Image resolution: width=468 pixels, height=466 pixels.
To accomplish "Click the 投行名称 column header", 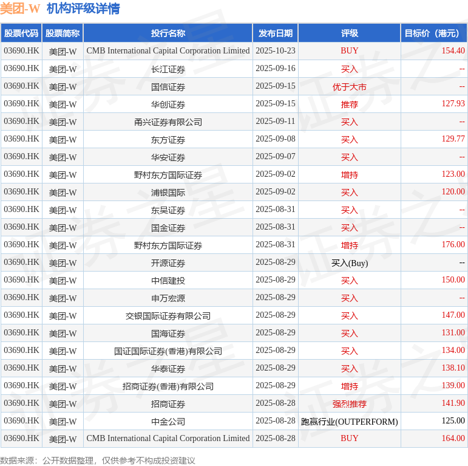I will (168, 33).
